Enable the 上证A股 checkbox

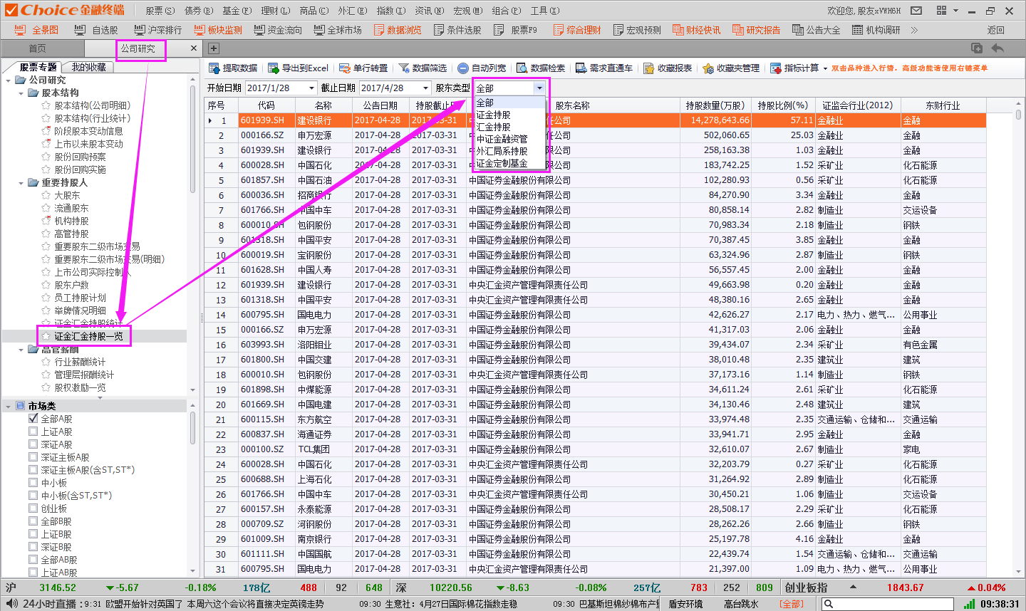tap(33, 432)
